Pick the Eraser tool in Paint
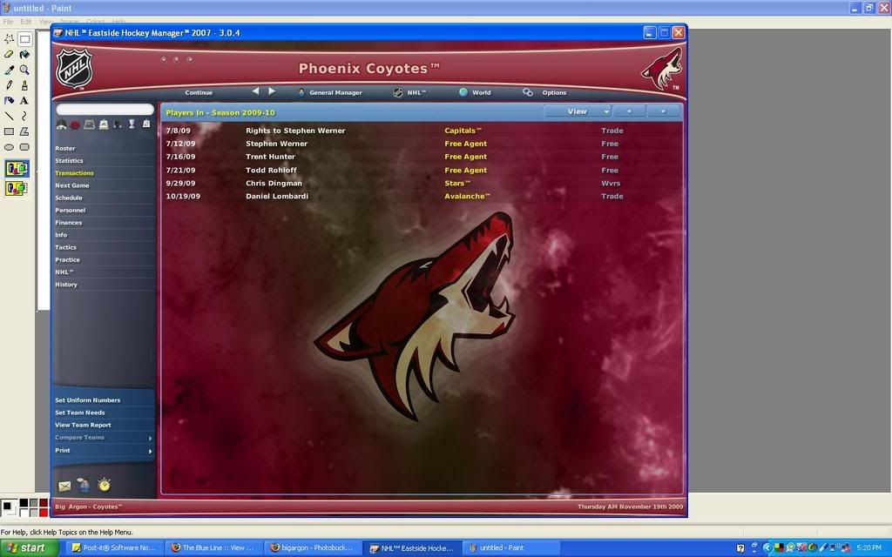 9,55
